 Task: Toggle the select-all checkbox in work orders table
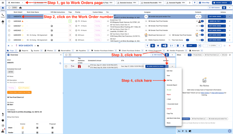[x=9, y=8]
